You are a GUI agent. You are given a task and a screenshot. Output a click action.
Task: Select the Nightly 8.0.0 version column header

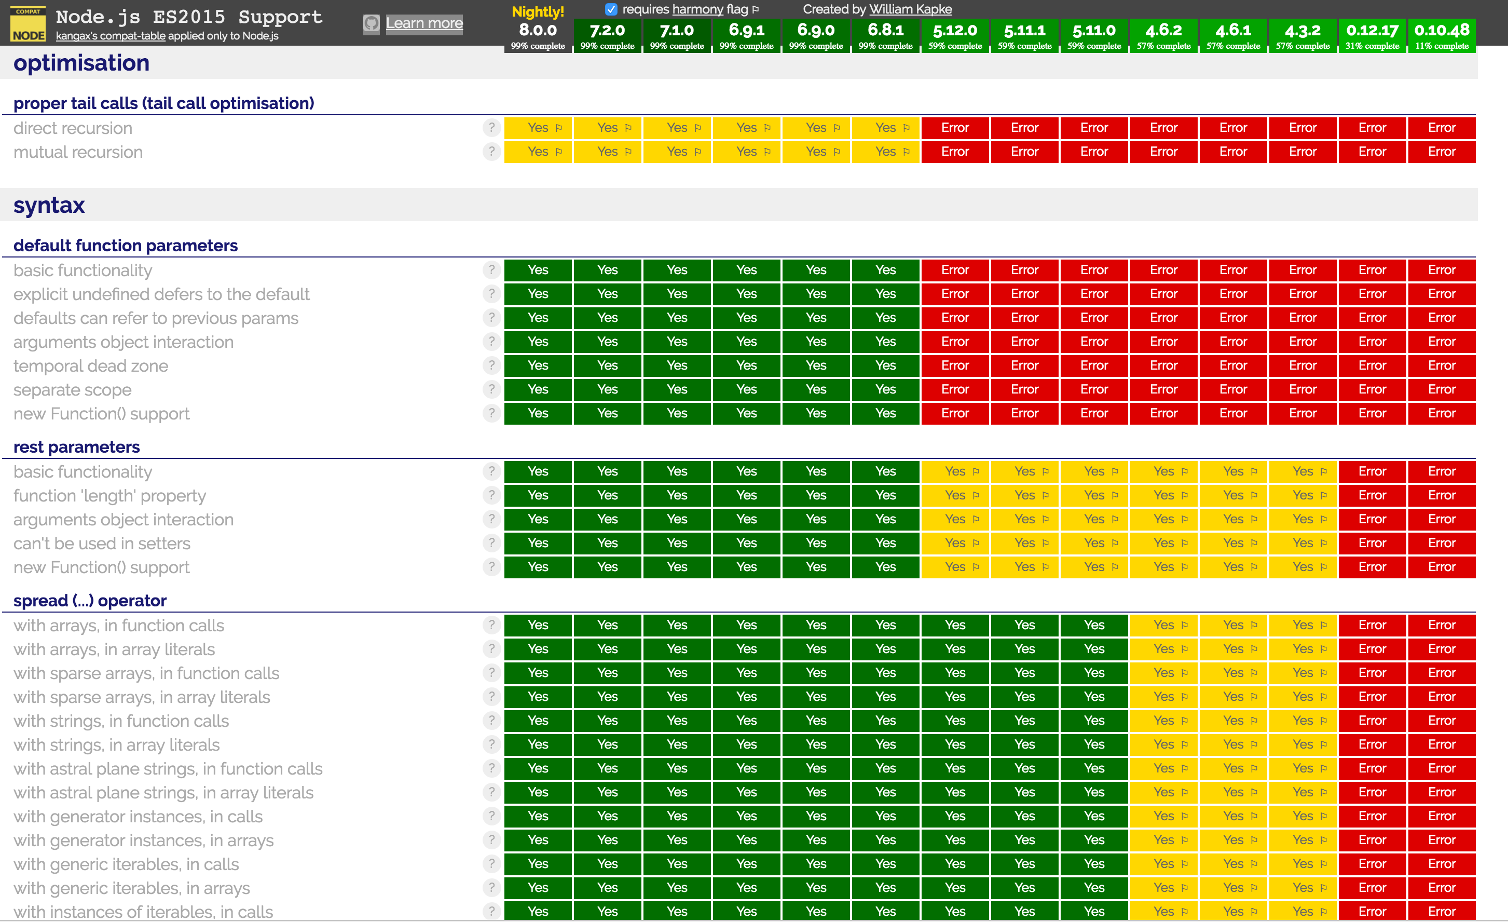[x=537, y=28]
